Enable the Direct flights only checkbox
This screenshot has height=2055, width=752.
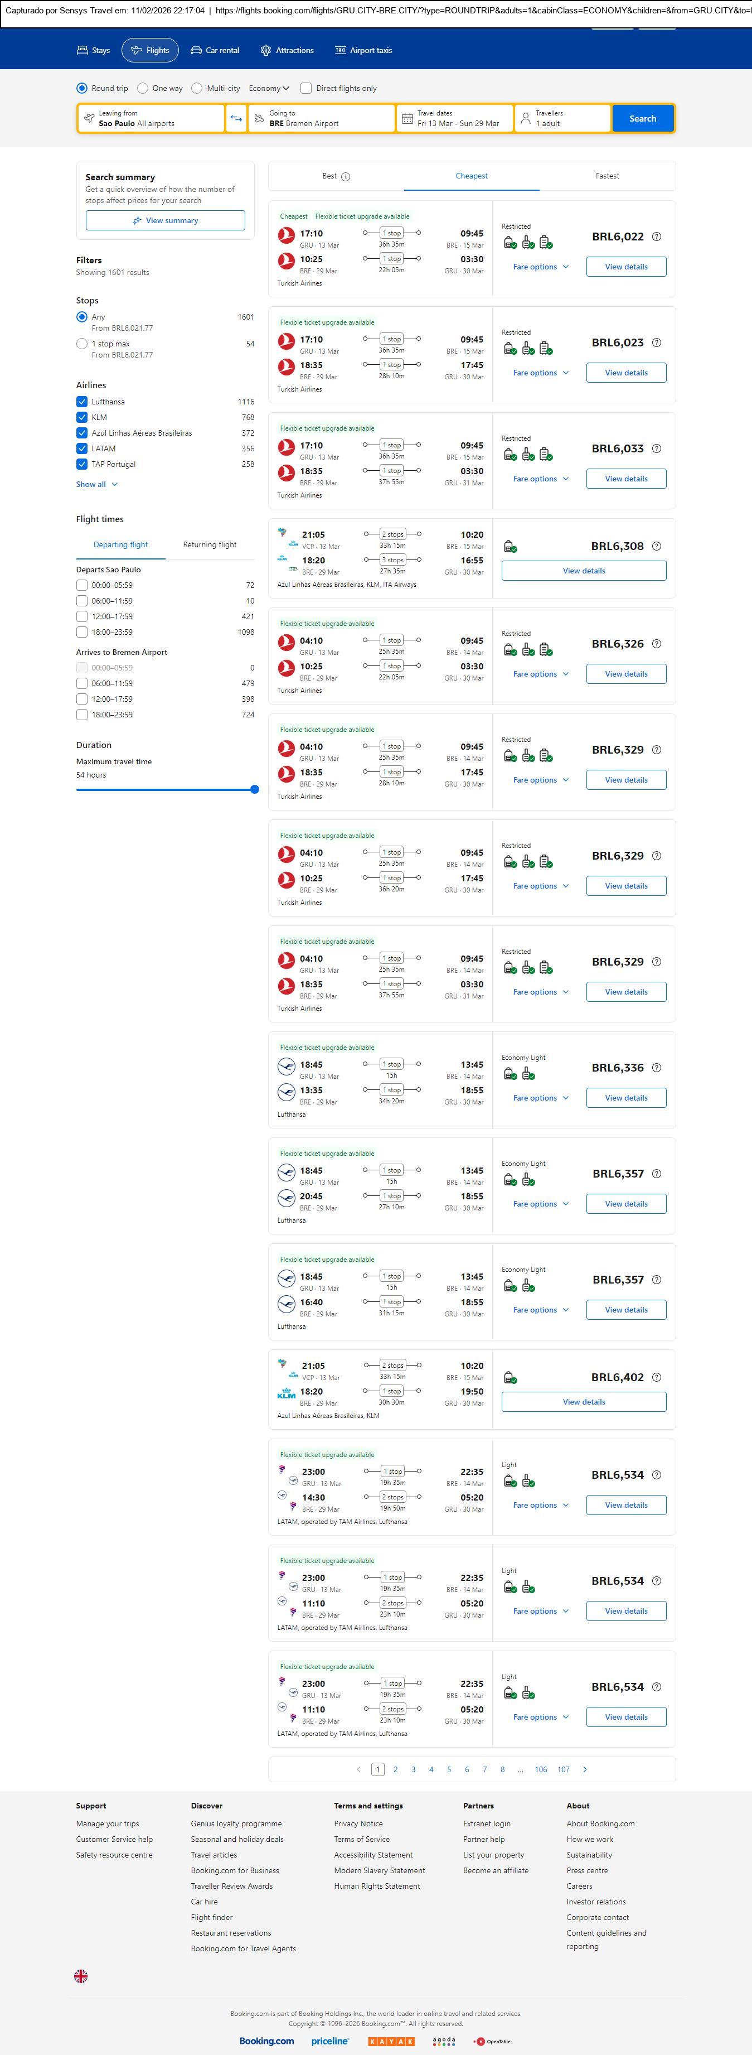(306, 89)
